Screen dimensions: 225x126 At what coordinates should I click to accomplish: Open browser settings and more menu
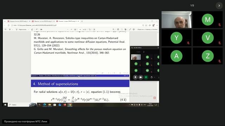157,25
